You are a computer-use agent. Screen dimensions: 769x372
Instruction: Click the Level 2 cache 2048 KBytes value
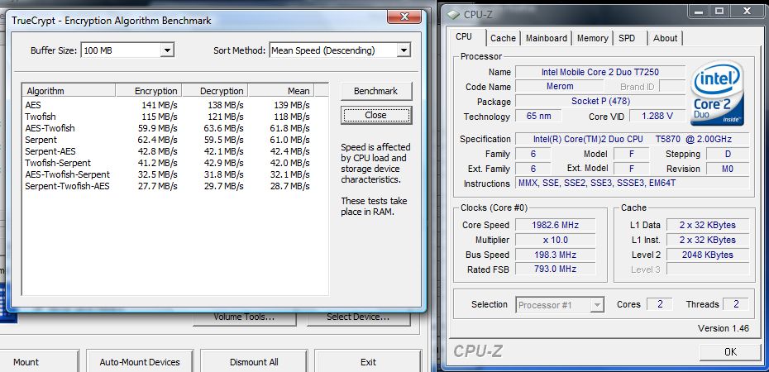click(707, 255)
